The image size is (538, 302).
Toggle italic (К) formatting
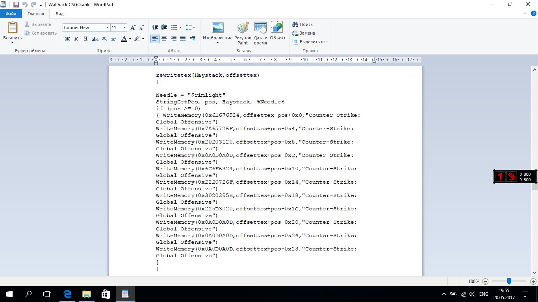click(x=76, y=39)
